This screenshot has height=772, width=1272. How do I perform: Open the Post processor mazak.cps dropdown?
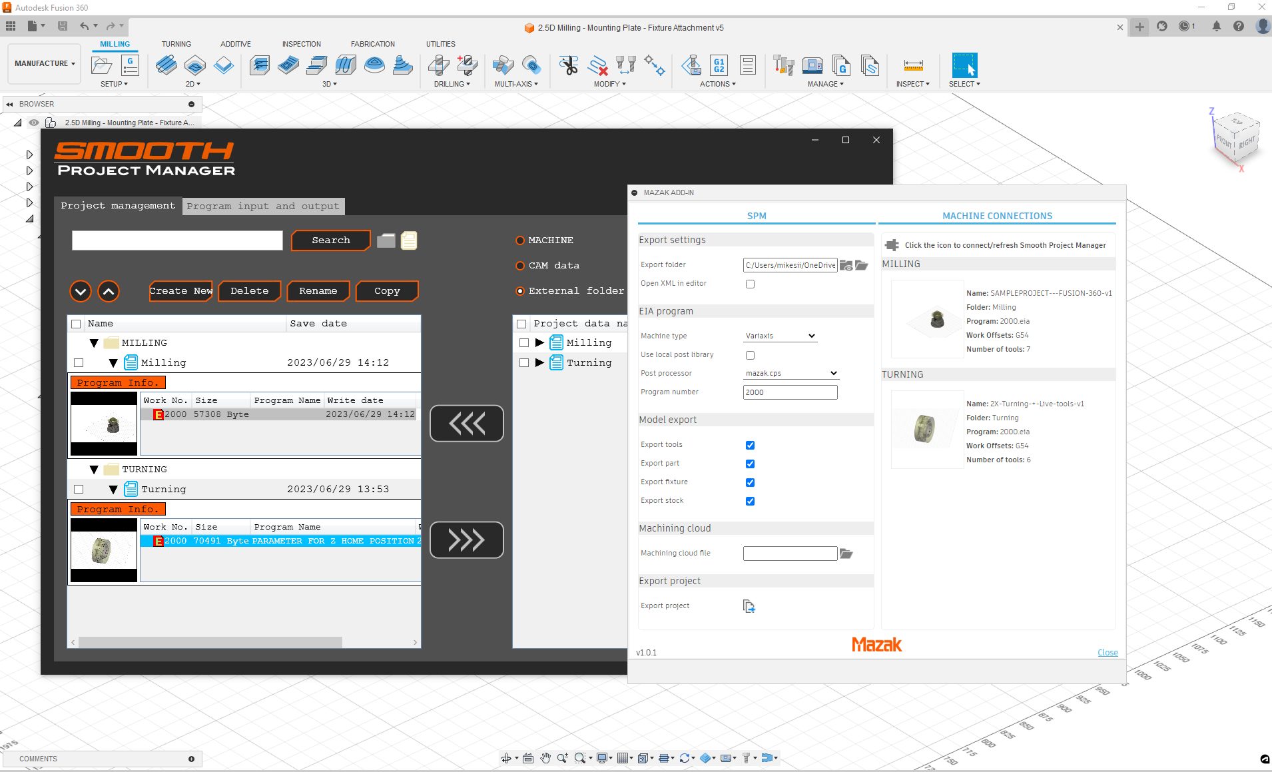791,373
